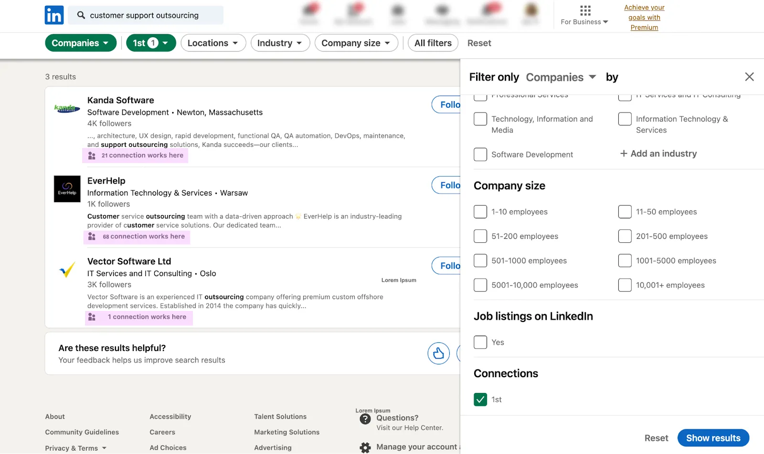Tick the 51-200 employees option
Viewport: 764px width, 454px height.
pos(480,236)
